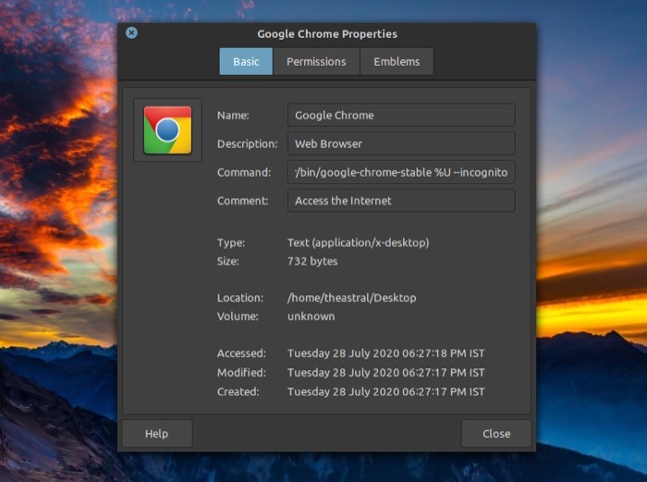Click the Accessed timestamp ending 06:27:18 PM IST
This screenshot has width=647, height=482.
tap(385, 353)
